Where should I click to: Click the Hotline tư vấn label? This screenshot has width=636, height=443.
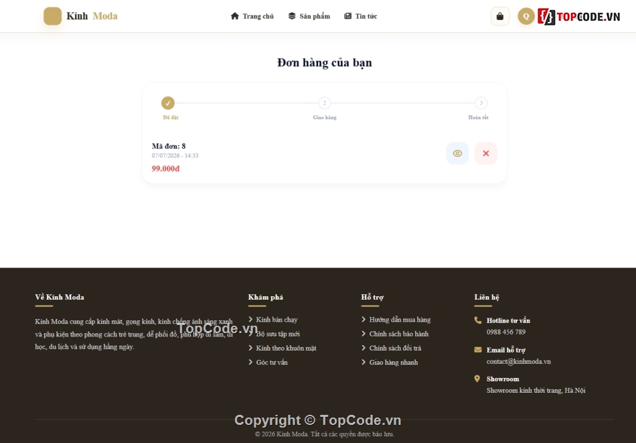click(x=508, y=320)
